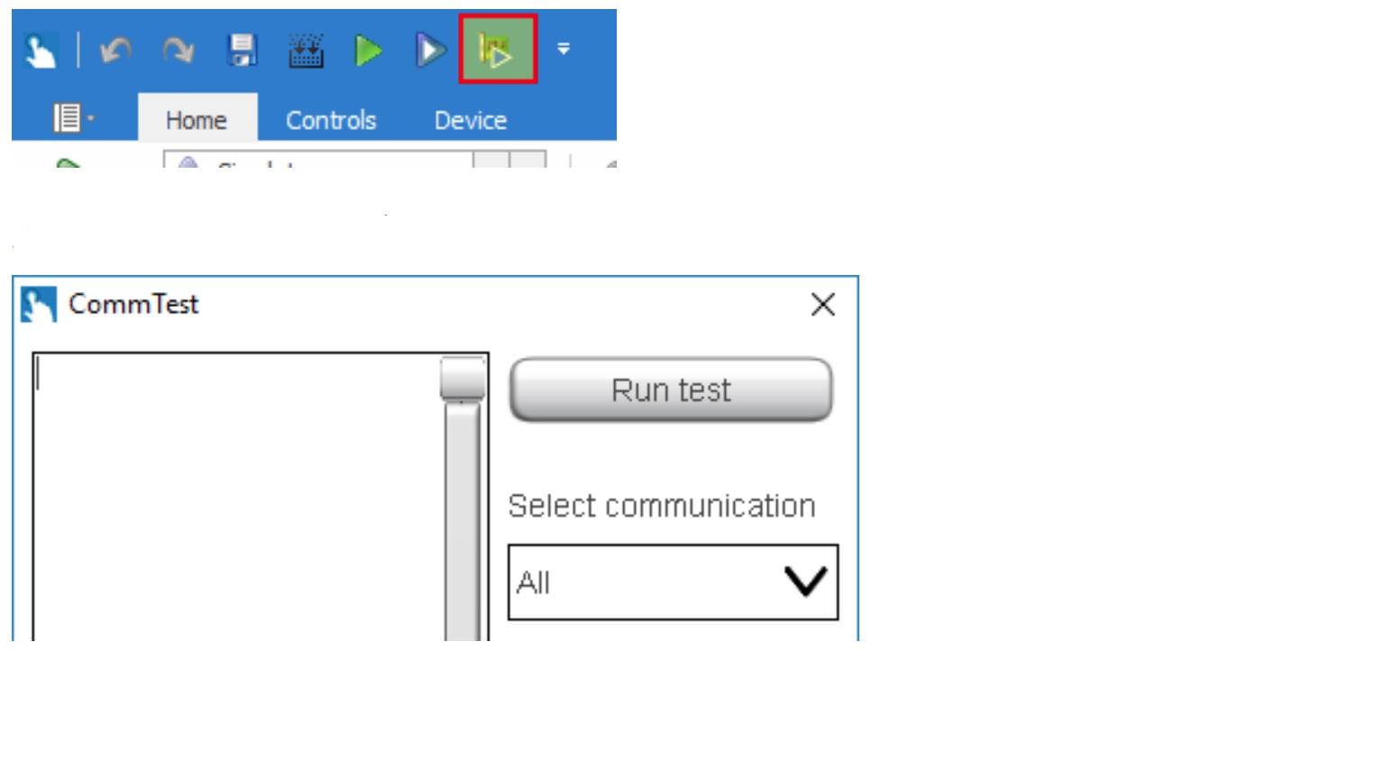Switch to the Home tab
The width and height of the screenshot is (1385, 779).
(x=197, y=120)
